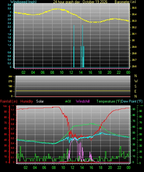Click the magenta "Windchill" legend label
Image resolution: width=144 pixels, height=172 pixels.
click(x=83, y=101)
